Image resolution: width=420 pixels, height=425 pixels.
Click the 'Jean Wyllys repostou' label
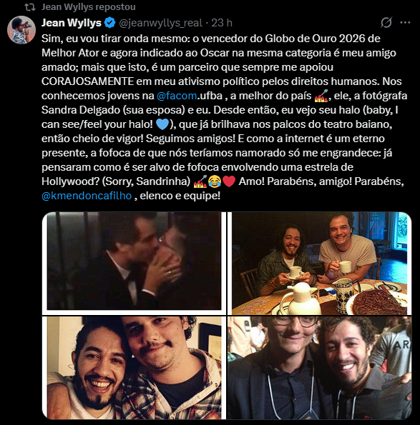click(x=89, y=7)
